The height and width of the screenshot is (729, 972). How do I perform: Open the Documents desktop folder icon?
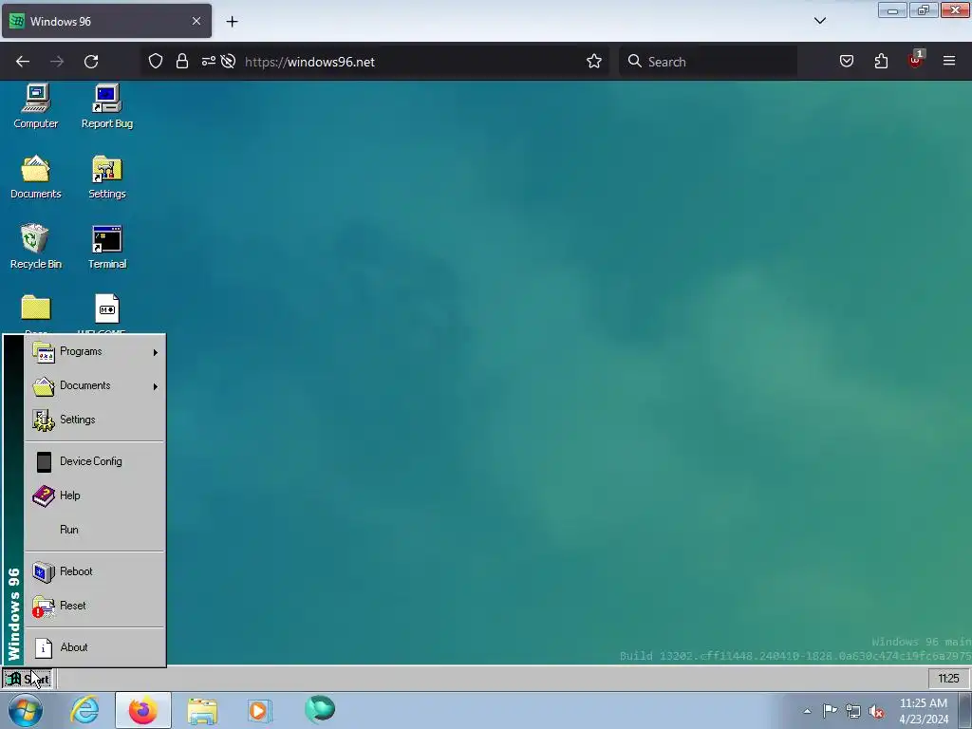point(36,177)
